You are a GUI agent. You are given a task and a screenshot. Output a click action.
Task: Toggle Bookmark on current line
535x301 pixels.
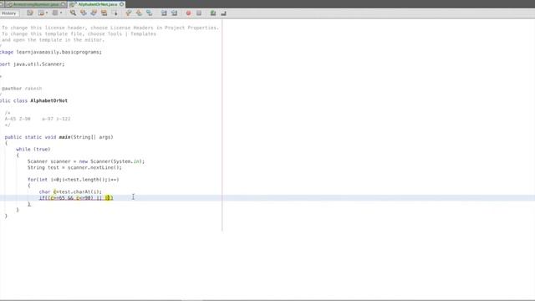[149, 13]
